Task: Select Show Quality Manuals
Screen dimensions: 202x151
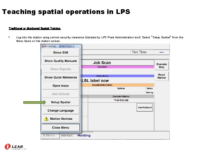Action: 61,61
